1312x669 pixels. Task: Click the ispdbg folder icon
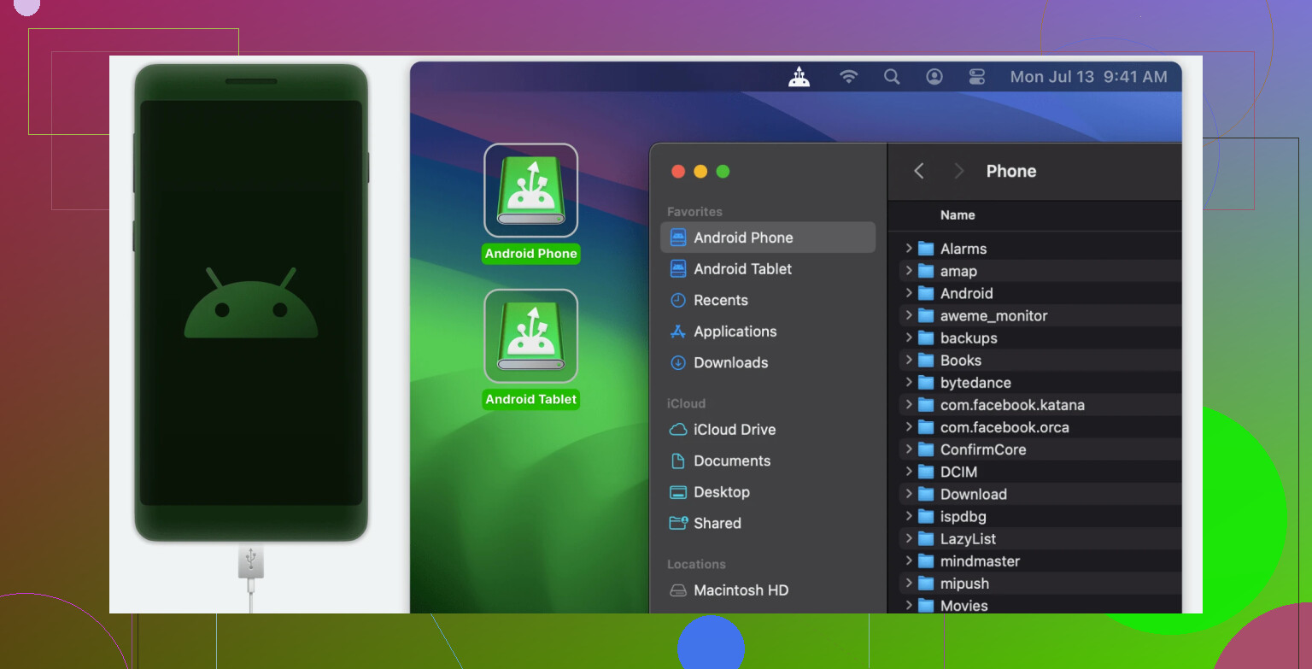(x=926, y=516)
